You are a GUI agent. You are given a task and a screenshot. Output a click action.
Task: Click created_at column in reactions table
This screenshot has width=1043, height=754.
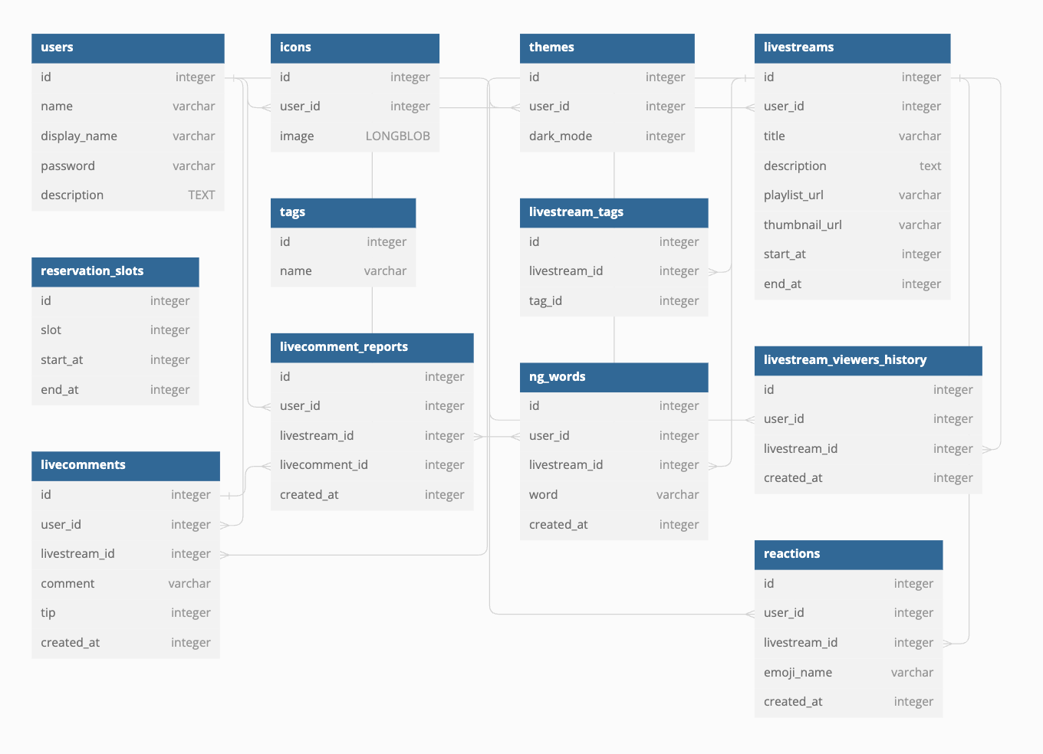[x=848, y=702]
